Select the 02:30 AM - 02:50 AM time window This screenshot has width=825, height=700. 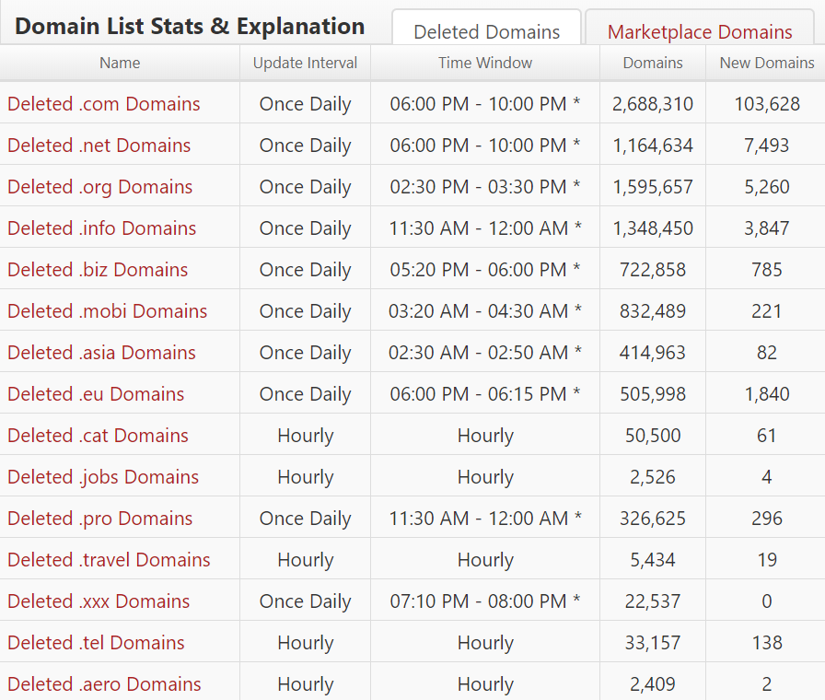pyautogui.click(x=484, y=353)
